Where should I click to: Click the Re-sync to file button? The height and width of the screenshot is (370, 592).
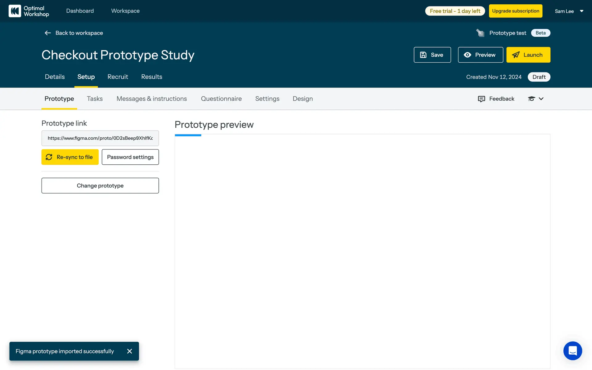click(70, 157)
